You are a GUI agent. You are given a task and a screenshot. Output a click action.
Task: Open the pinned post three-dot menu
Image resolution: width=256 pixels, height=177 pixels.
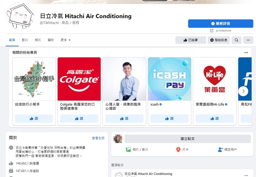246,175
